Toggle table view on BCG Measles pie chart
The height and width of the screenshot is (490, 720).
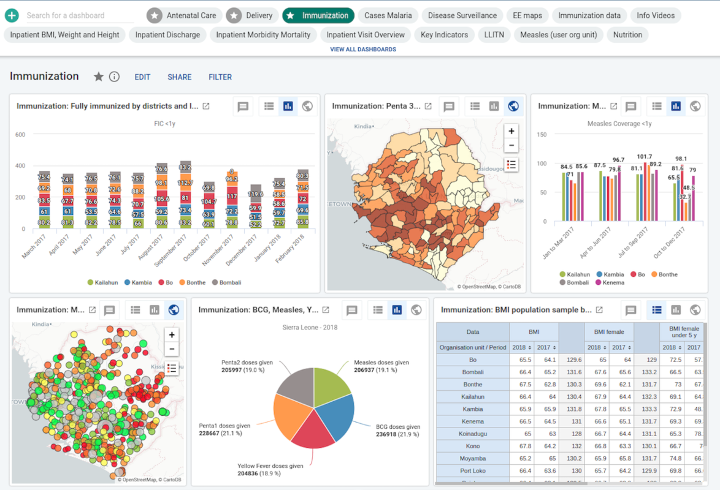point(377,310)
